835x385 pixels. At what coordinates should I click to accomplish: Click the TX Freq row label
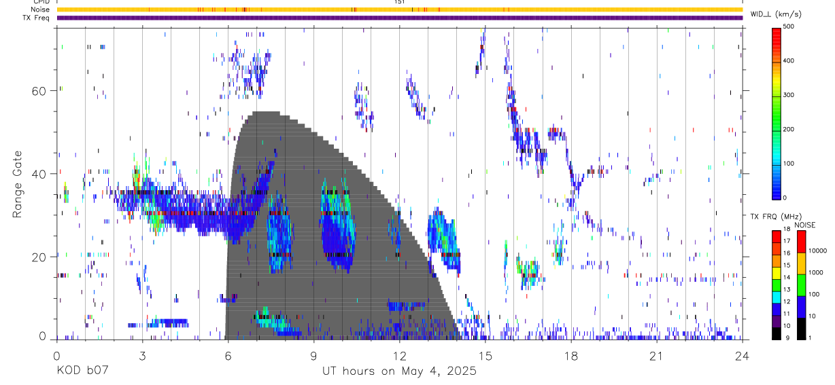tap(37, 18)
